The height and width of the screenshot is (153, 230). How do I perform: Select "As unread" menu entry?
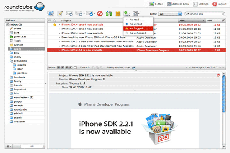136,23
